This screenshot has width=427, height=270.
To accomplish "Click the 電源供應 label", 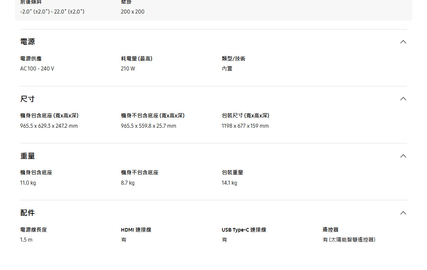I will tap(31, 59).
